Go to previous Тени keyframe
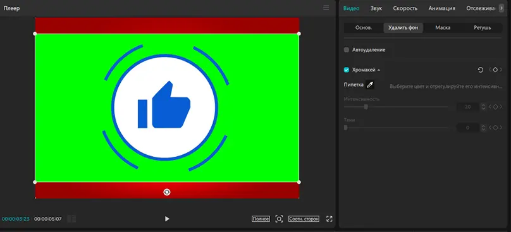This screenshot has height=232, width=511. tap(489, 128)
